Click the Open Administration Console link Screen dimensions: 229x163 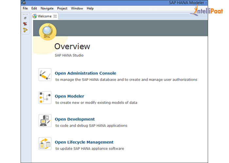[85, 73]
